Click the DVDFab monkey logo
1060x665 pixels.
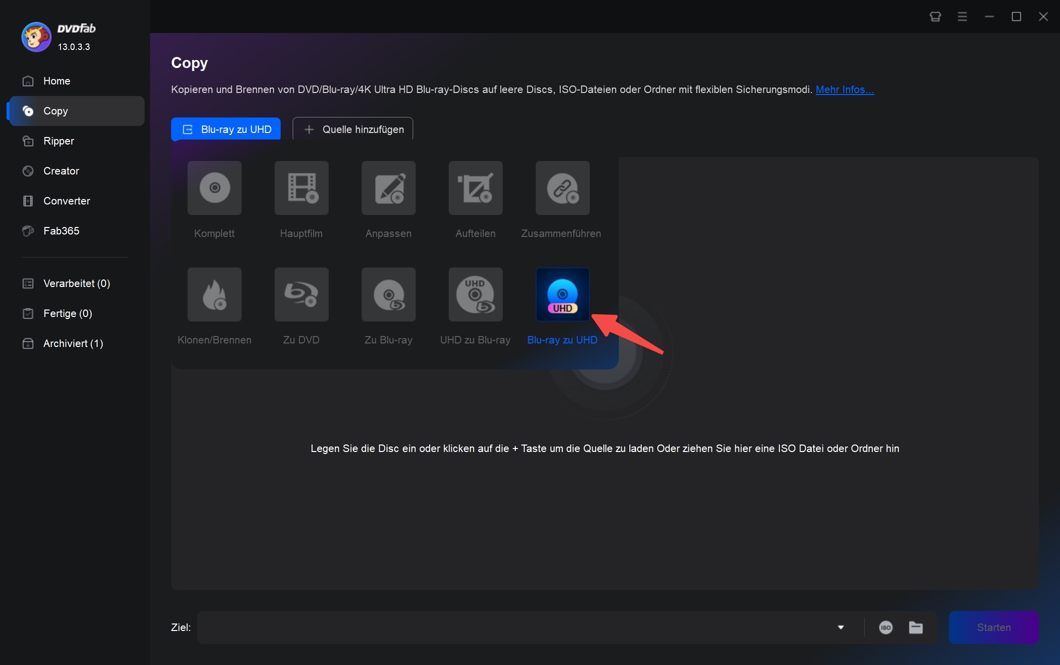pos(36,37)
